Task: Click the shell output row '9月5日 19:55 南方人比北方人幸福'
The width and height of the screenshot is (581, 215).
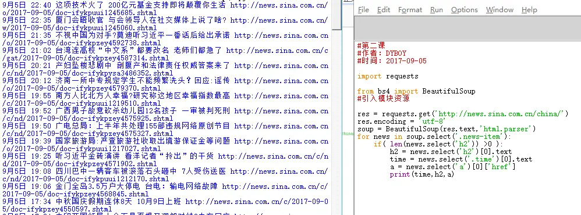Action: coord(165,96)
